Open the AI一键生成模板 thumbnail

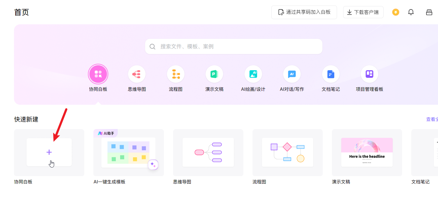click(x=128, y=152)
